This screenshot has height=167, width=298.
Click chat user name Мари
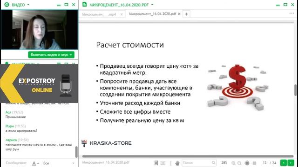click(x=9, y=126)
